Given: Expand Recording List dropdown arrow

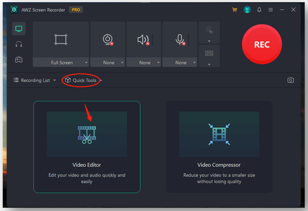Looking at the screenshot, I should click(x=55, y=80).
